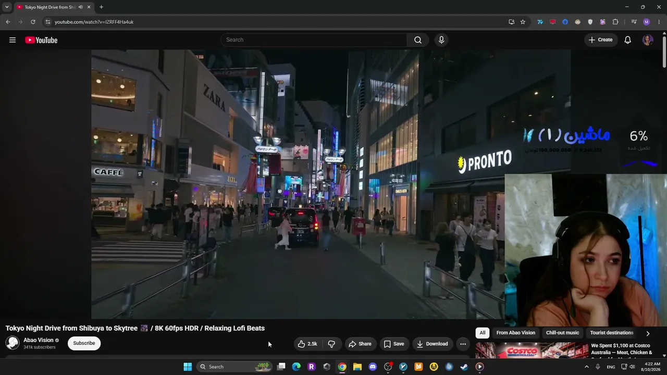Open Chrome profile "M" avatar

(x=647, y=22)
